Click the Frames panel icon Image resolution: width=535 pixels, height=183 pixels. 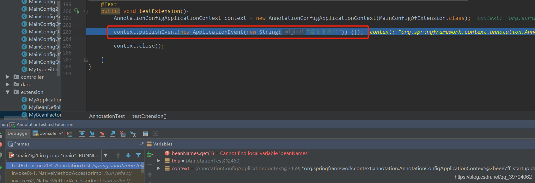[10, 144]
